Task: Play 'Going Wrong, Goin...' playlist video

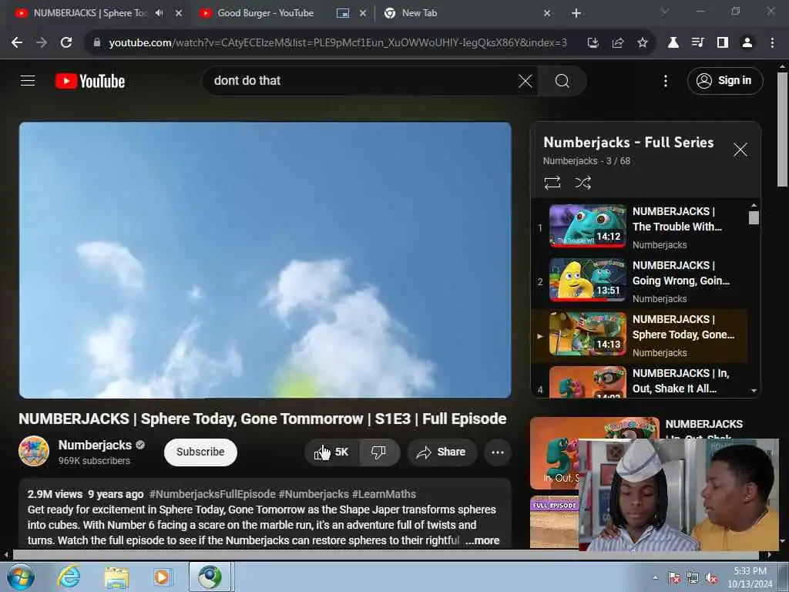Action: point(639,281)
